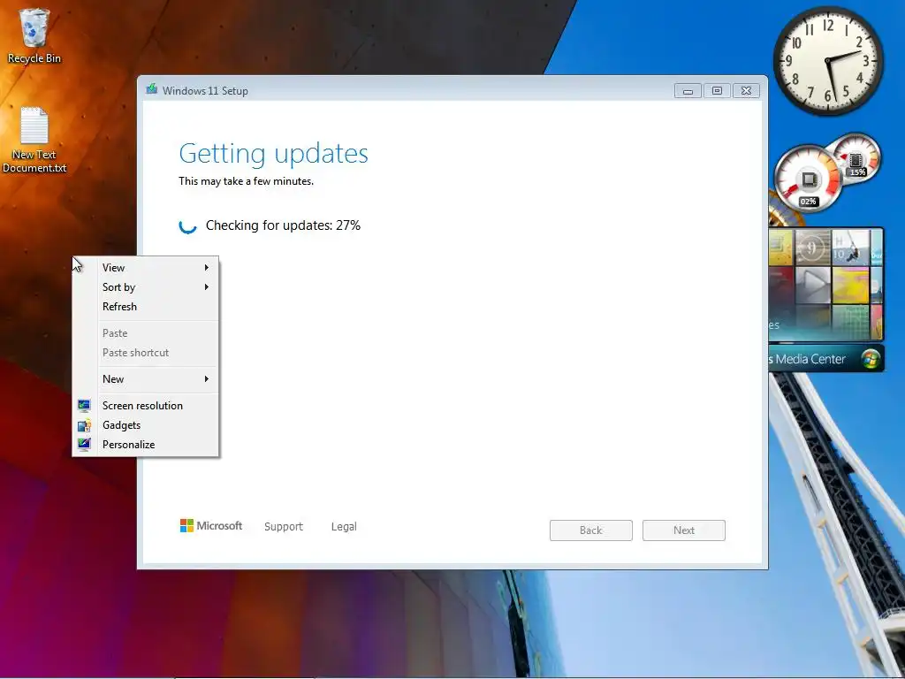
Task: Click the Media Center Windows orb icon
Action: click(871, 359)
